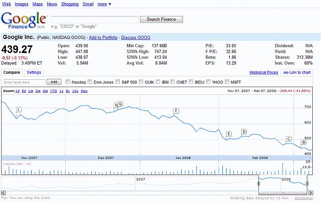Select the Max zoom range
This screenshot has width=321, height=203.
pyautogui.click(x=84, y=91)
